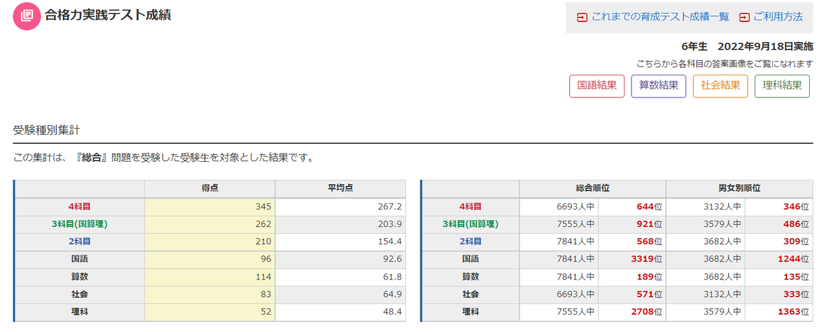Screen dimensions: 830x332
Task: Click the 受験種別集計 section heading
Action: pos(48,129)
